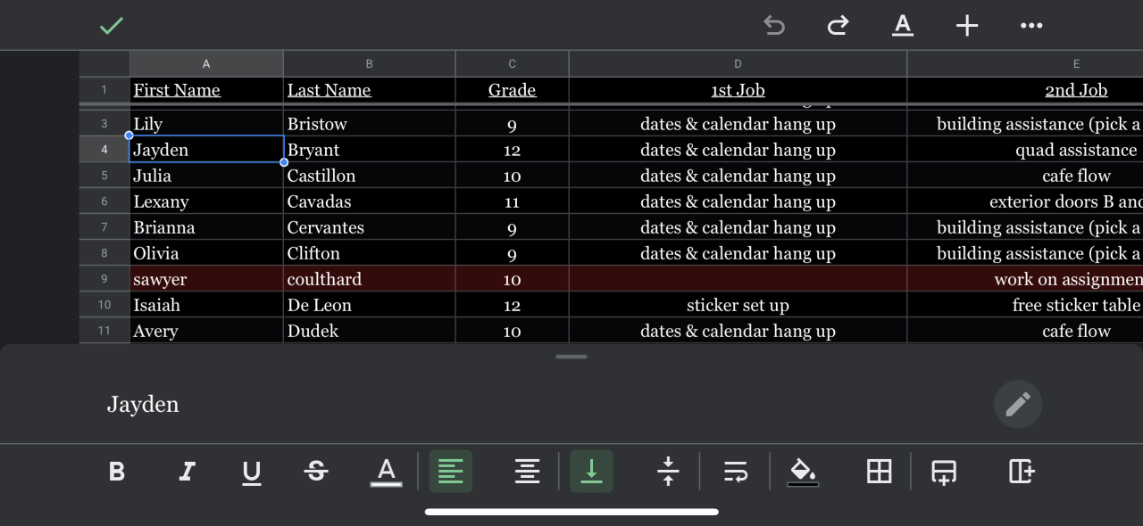1143x526 pixels.
Task: Toggle bold formatting
Action: point(117,472)
